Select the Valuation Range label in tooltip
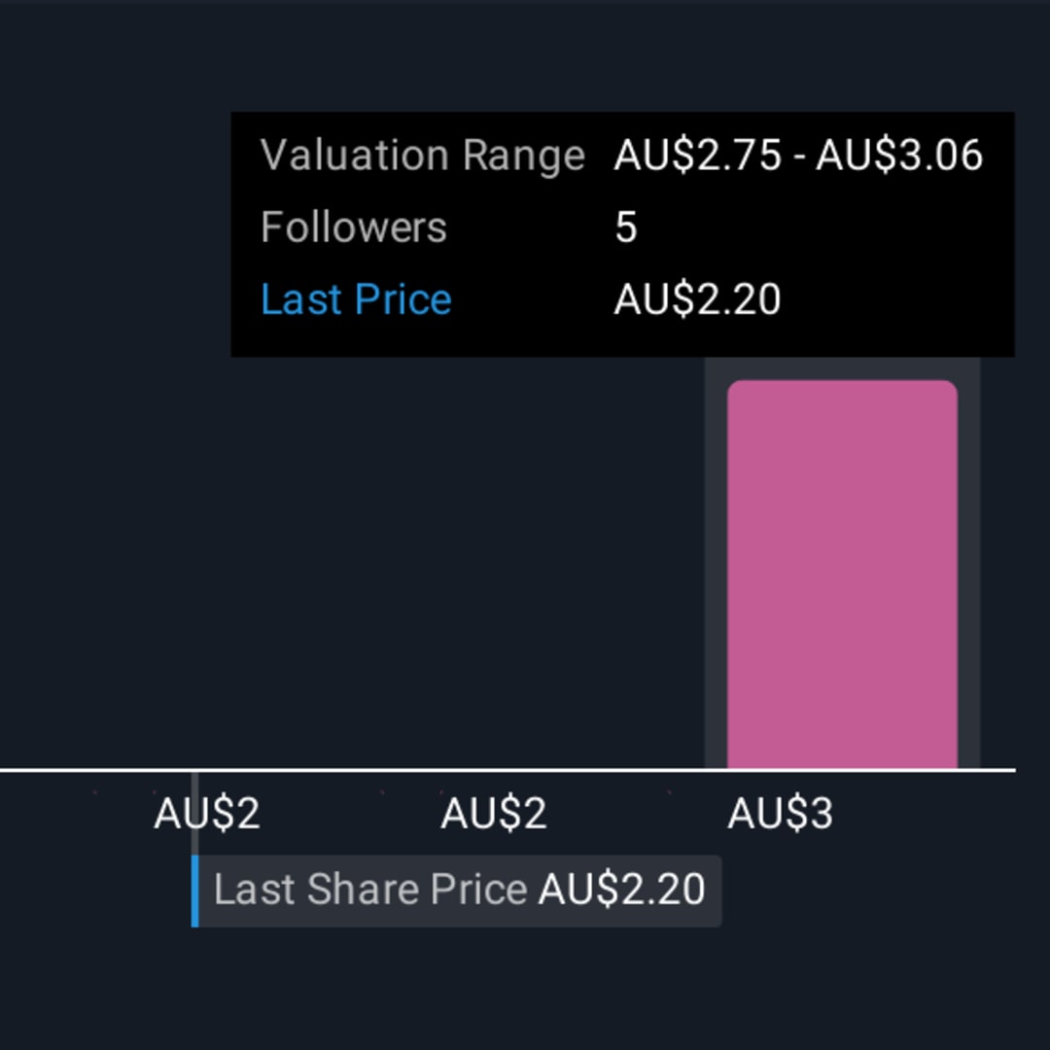The height and width of the screenshot is (1050, 1050). 423,155
